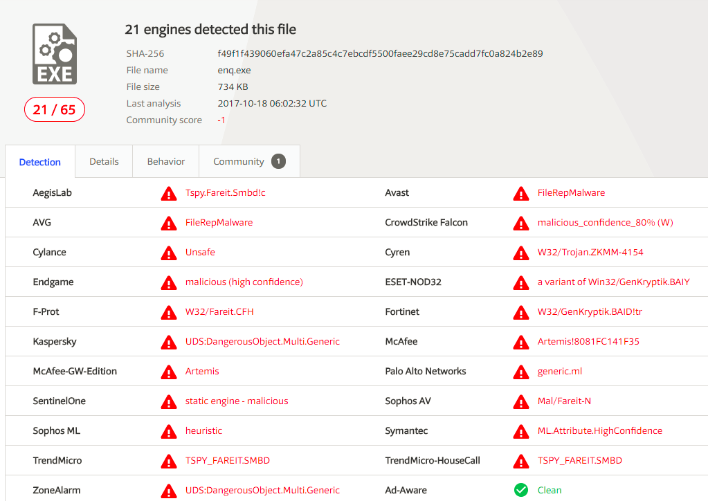Switch to the Details tab

(x=103, y=161)
